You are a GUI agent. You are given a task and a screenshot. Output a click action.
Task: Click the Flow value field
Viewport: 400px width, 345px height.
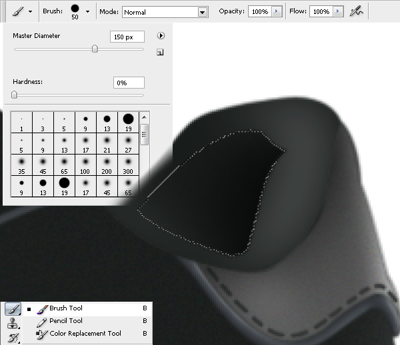(x=321, y=11)
